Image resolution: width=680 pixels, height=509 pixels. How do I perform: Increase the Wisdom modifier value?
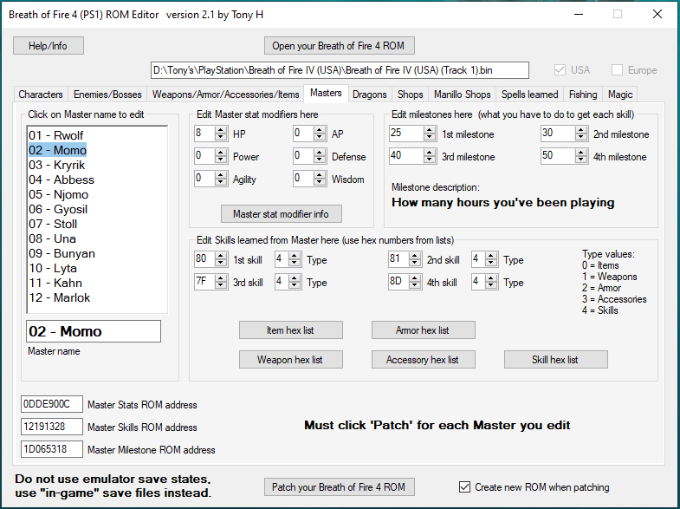click(x=320, y=175)
